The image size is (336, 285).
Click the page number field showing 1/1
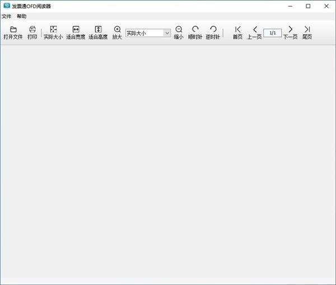point(272,33)
